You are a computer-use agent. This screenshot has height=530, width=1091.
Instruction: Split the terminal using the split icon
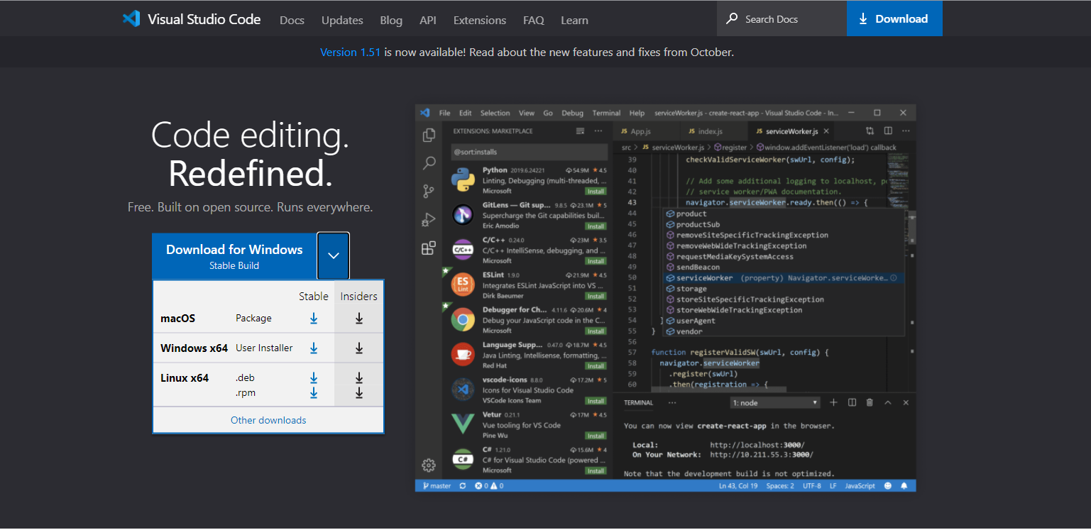(852, 403)
